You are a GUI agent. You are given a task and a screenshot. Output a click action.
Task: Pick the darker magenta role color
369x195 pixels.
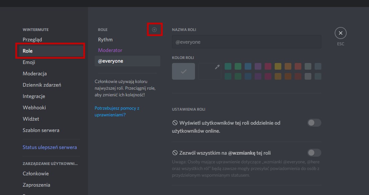(268, 76)
